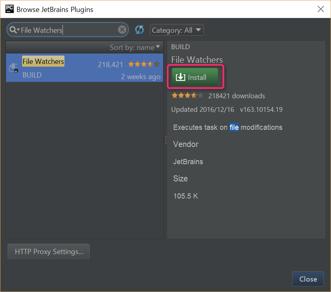Click the '2 weeks ago' text
This screenshot has height=292, width=331.
pyautogui.click(x=141, y=77)
